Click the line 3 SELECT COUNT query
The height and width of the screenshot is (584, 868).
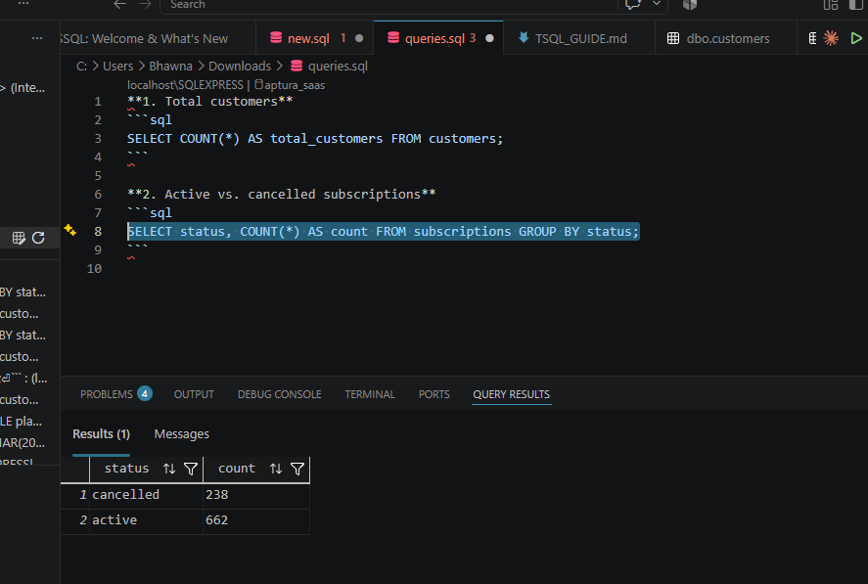315,138
